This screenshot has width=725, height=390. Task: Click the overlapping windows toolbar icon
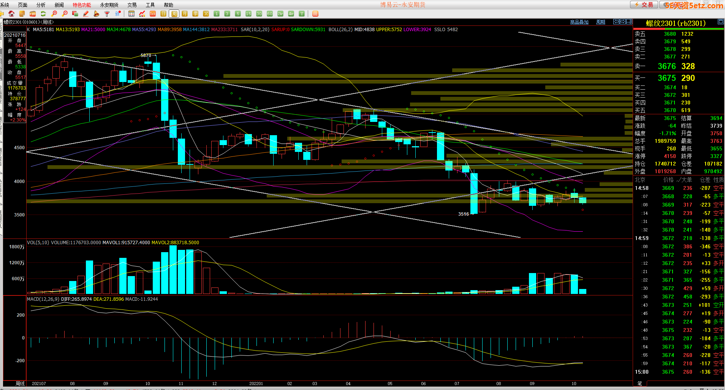(75, 14)
